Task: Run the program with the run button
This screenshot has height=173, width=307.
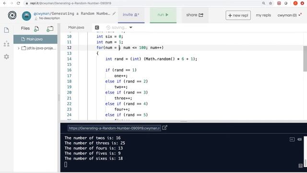Action: pyautogui.click(x=163, y=15)
